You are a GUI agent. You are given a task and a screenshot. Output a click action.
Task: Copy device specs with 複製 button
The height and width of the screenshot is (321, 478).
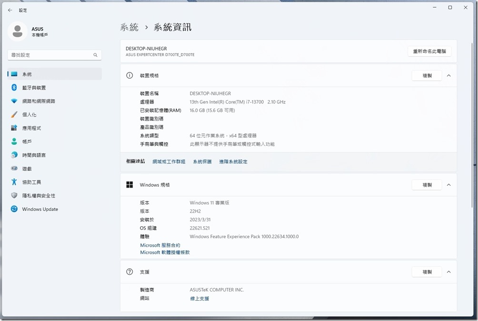pos(427,76)
